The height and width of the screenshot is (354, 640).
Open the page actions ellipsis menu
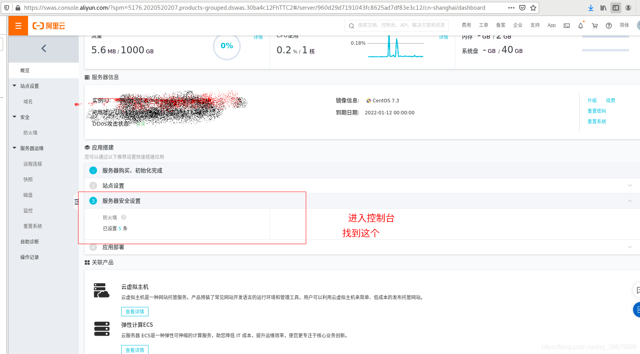[x=511, y=8]
